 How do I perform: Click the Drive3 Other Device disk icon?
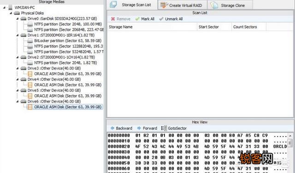[24, 68]
